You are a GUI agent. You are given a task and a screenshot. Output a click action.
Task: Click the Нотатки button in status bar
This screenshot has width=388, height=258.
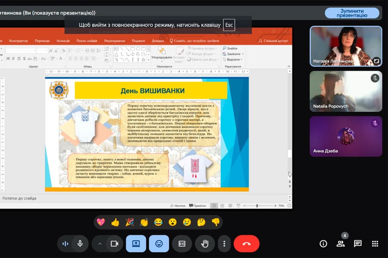(x=178, y=206)
